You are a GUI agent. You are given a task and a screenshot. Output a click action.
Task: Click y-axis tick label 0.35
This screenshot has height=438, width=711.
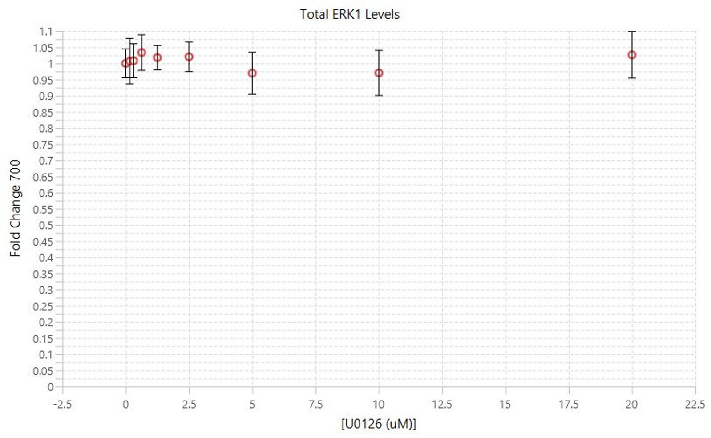point(43,274)
